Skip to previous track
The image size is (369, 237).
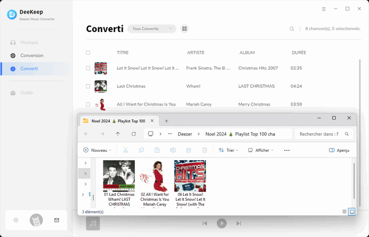coord(205,223)
